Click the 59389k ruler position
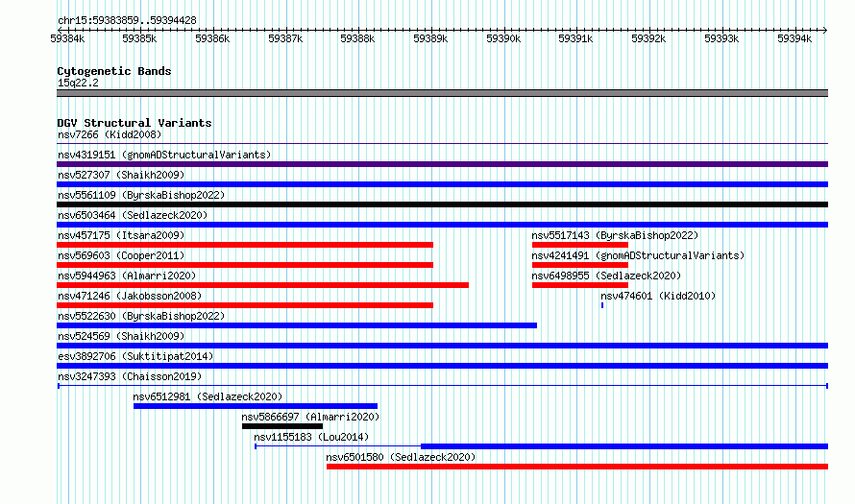Viewport: 855px width, 504px height. (430, 38)
